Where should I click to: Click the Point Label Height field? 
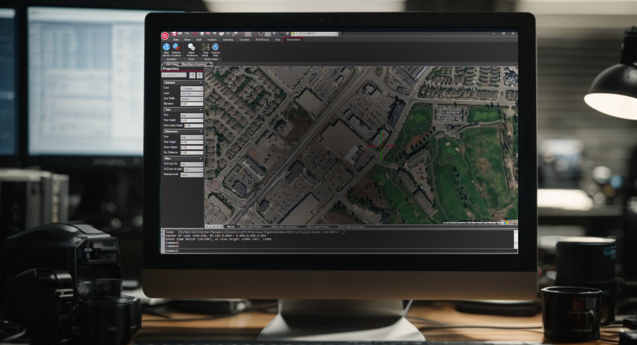(x=194, y=126)
